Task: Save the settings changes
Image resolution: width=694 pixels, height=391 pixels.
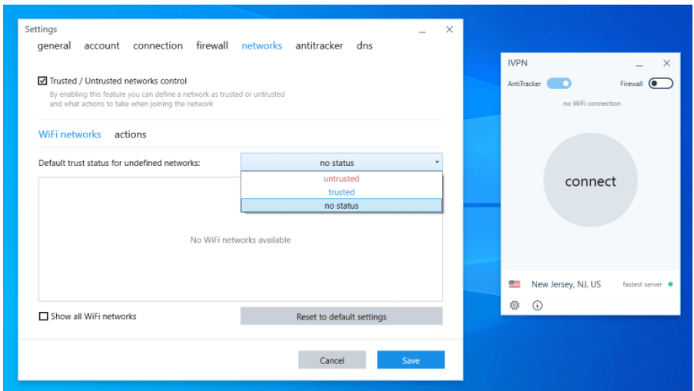Action: pyautogui.click(x=410, y=360)
